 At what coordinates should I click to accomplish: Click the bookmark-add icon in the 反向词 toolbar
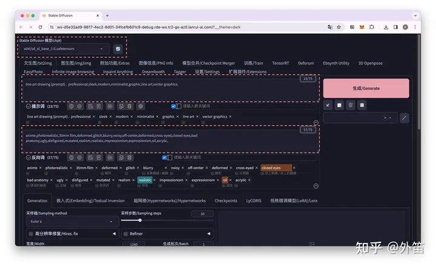[x=99, y=158]
